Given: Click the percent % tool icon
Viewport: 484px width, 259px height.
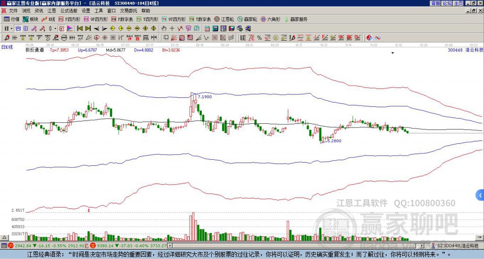Looking at the screenshot, I should click(x=259, y=38).
